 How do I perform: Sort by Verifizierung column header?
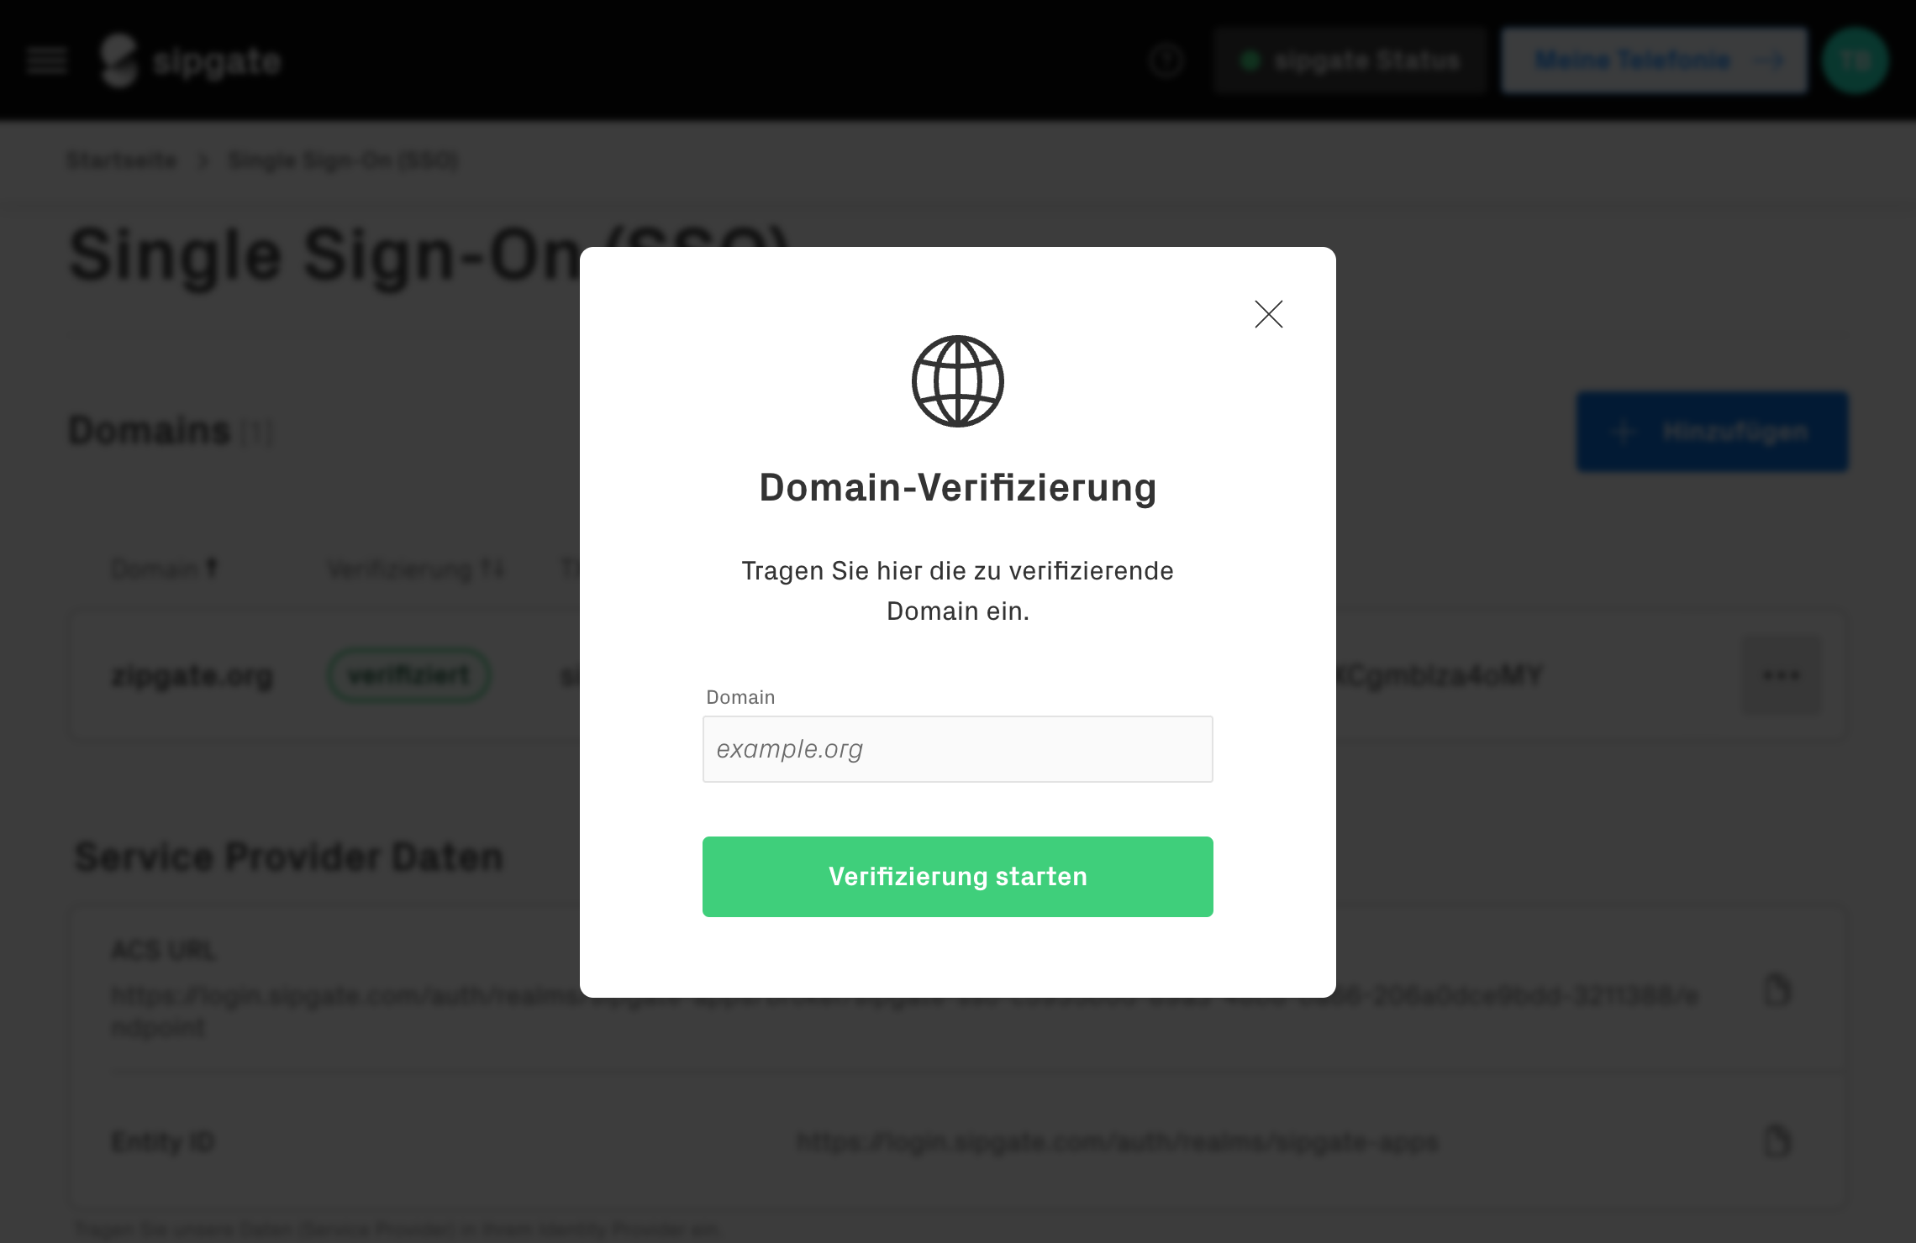tap(417, 570)
